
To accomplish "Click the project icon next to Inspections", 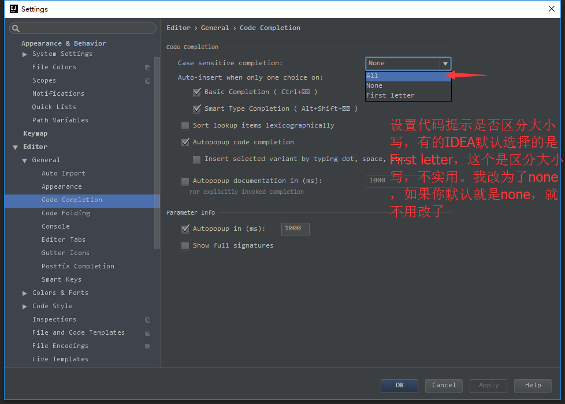I will coord(147,319).
